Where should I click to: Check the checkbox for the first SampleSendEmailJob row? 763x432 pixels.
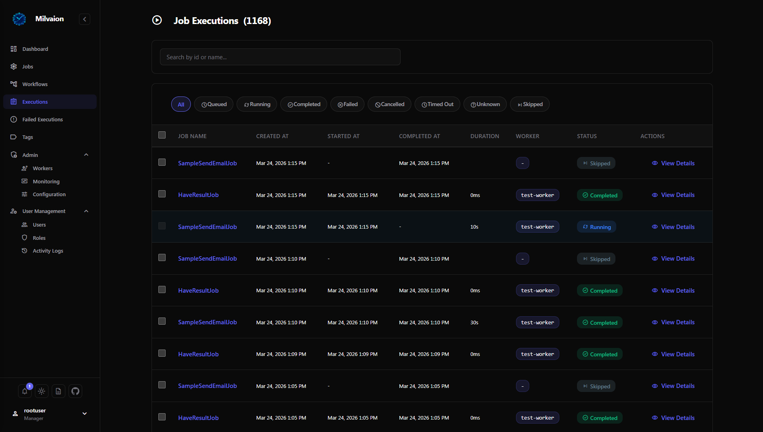tap(162, 162)
